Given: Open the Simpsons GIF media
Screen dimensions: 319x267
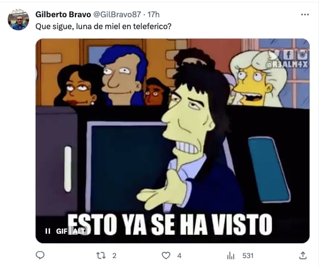Looking at the screenshot, I should (x=172, y=141).
